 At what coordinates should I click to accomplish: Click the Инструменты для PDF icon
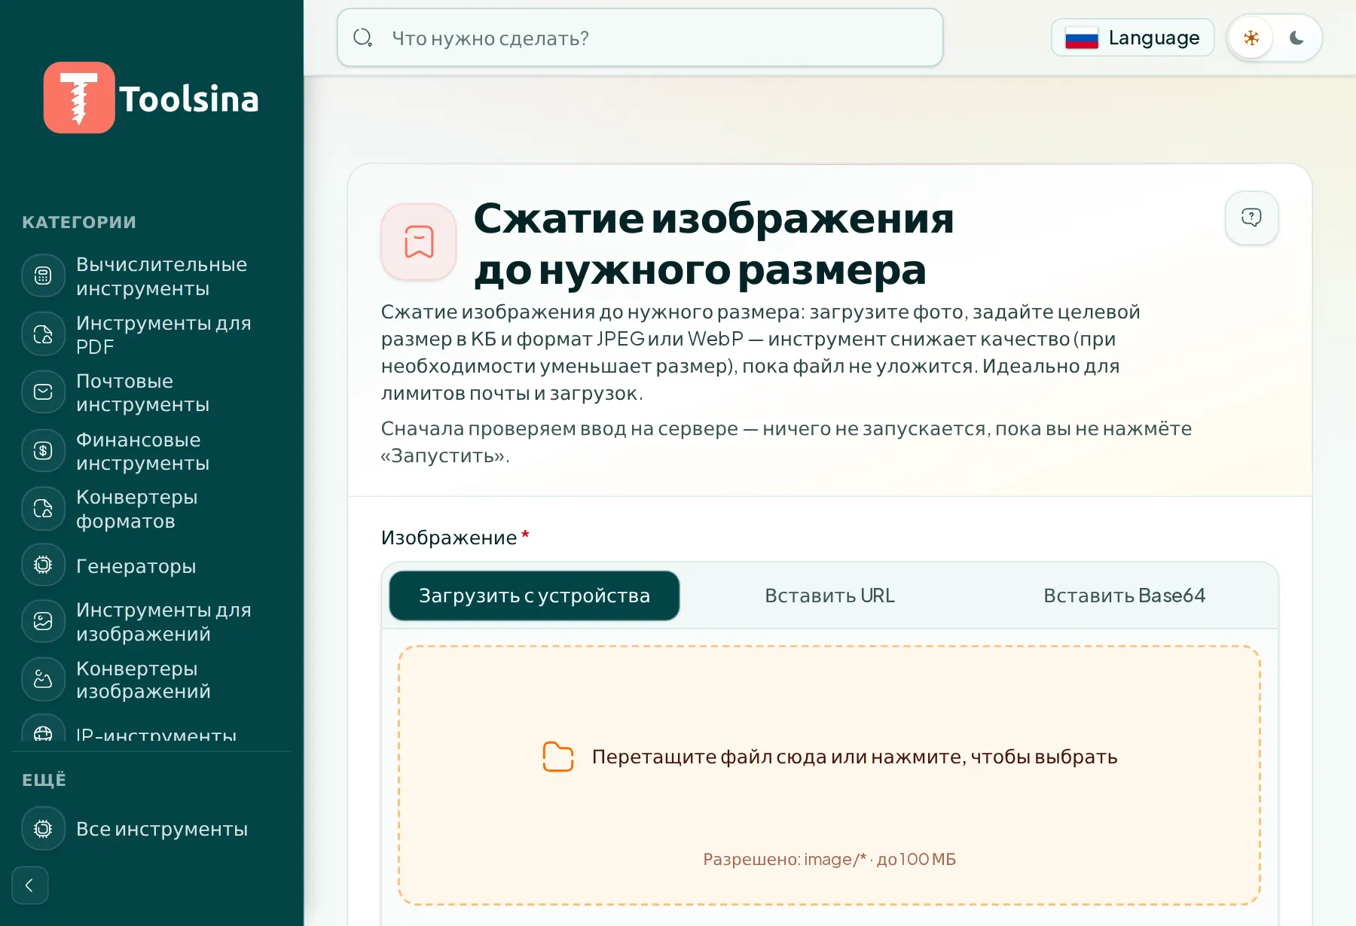click(43, 334)
